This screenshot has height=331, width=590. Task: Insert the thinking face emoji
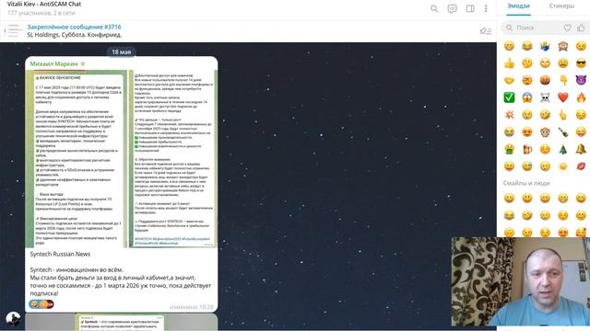point(527,63)
